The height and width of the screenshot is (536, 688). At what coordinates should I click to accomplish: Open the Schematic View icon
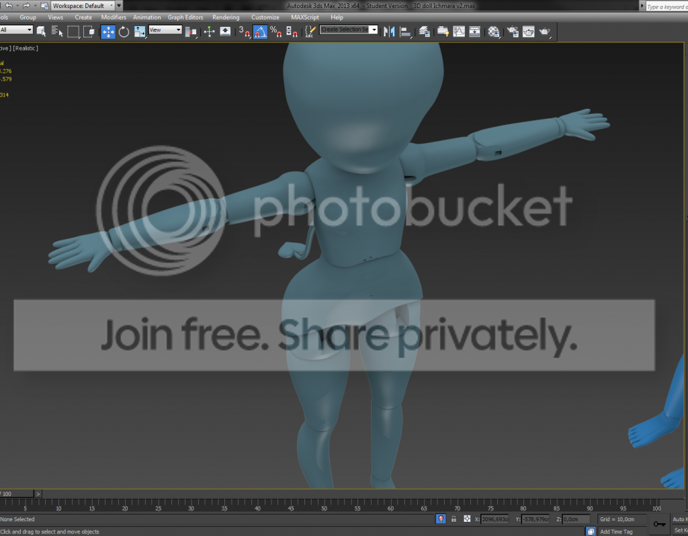pos(474,32)
